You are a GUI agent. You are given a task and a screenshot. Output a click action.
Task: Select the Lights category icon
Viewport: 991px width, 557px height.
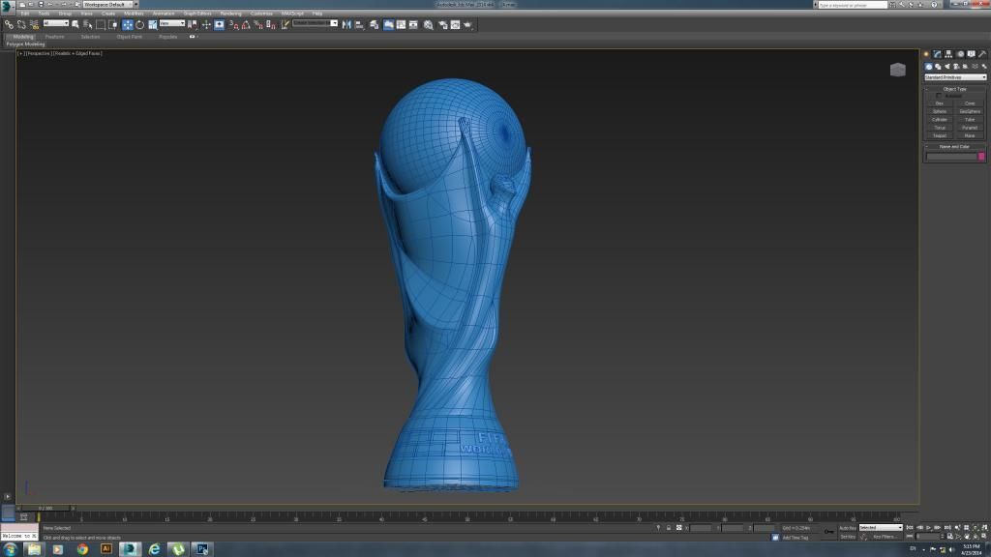click(946, 67)
